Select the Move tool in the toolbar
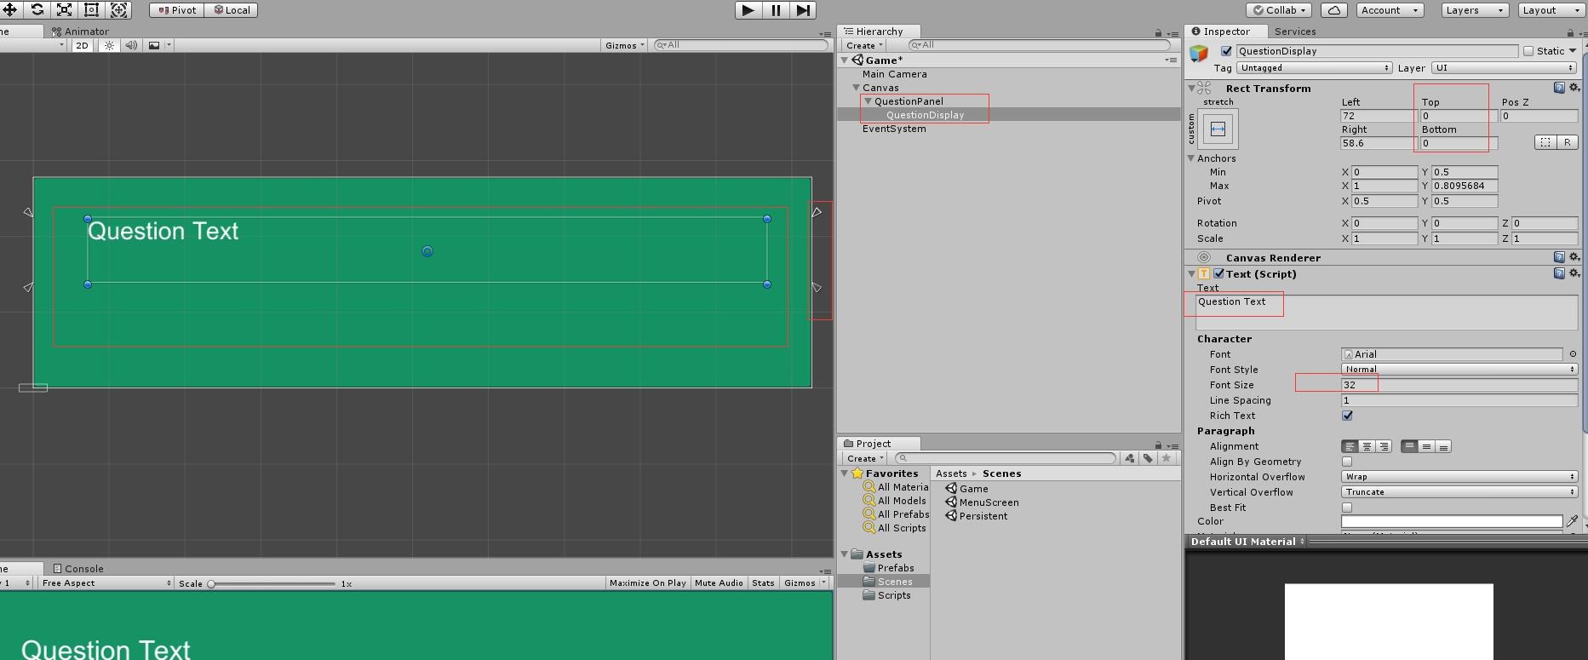The width and height of the screenshot is (1588, 660). click(x=10, y=10)
